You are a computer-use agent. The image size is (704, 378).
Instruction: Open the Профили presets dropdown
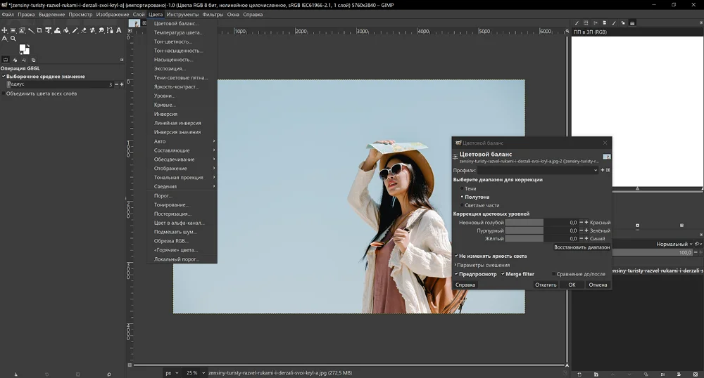click(x=538, y=170)
